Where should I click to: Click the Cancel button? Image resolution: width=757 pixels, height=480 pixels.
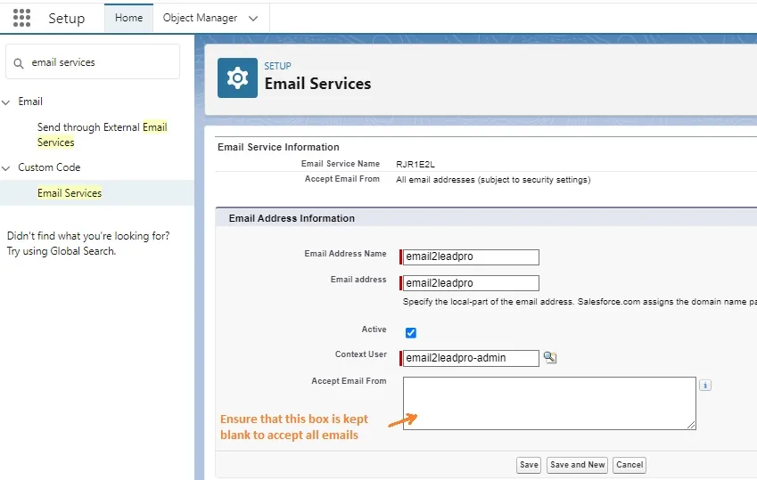click(x=629, y=465)
